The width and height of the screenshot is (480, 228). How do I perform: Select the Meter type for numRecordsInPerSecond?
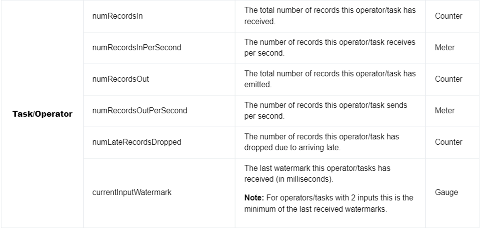click(x=445, y=48)
